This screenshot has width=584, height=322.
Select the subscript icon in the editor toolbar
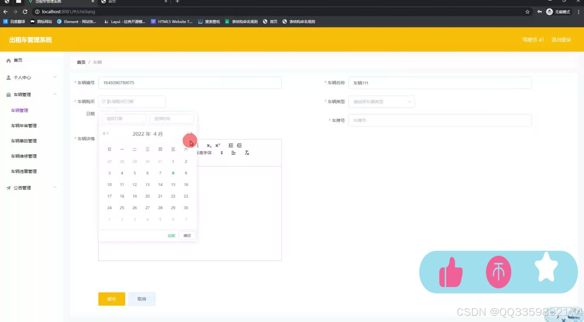209,145
